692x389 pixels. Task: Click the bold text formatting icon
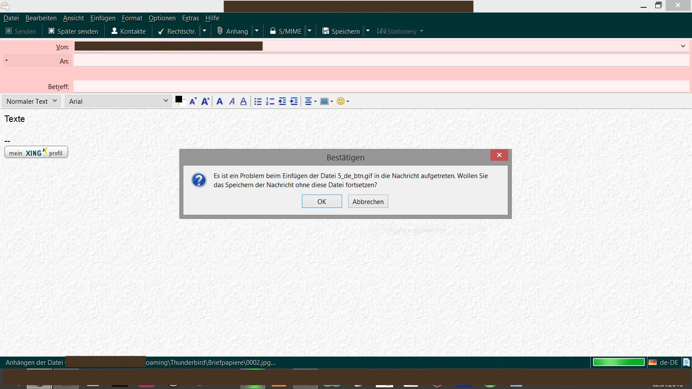click(220, 101)
